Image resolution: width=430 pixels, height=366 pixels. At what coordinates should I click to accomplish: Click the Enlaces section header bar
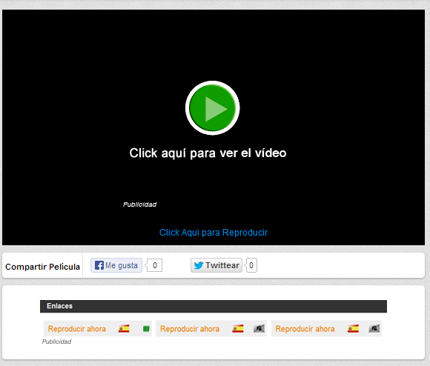coord(214,306)
